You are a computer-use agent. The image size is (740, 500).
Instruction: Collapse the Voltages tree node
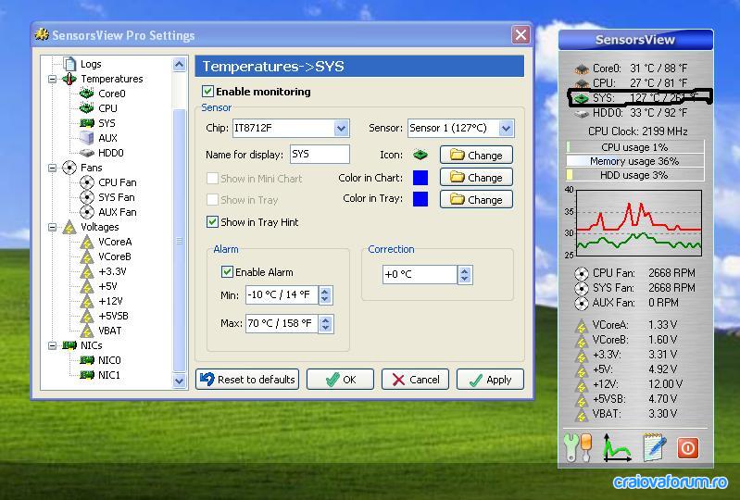point(53,228)
